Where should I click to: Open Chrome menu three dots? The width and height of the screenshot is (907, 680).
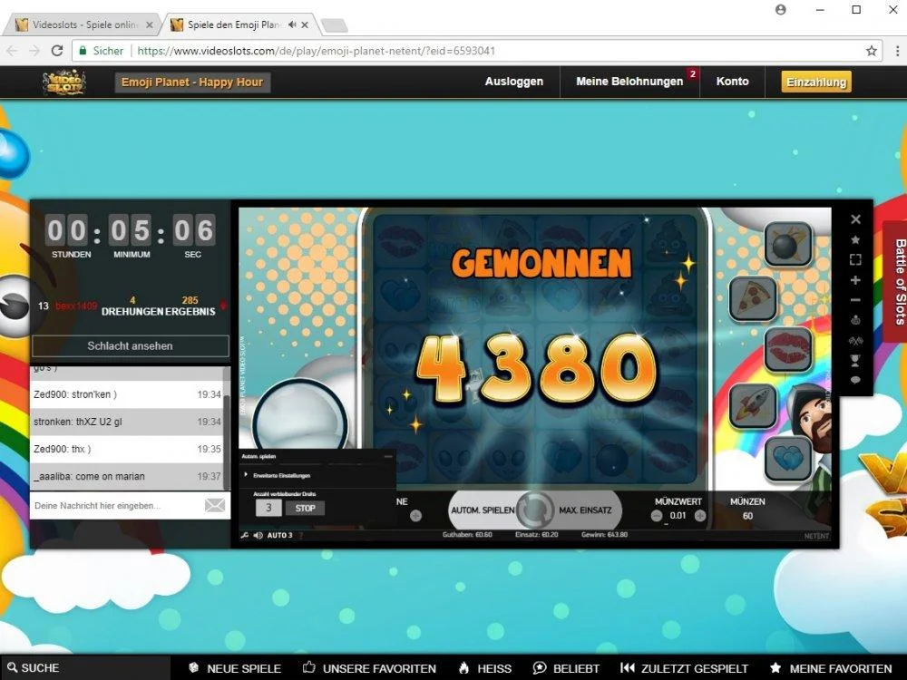coord(897,51)
